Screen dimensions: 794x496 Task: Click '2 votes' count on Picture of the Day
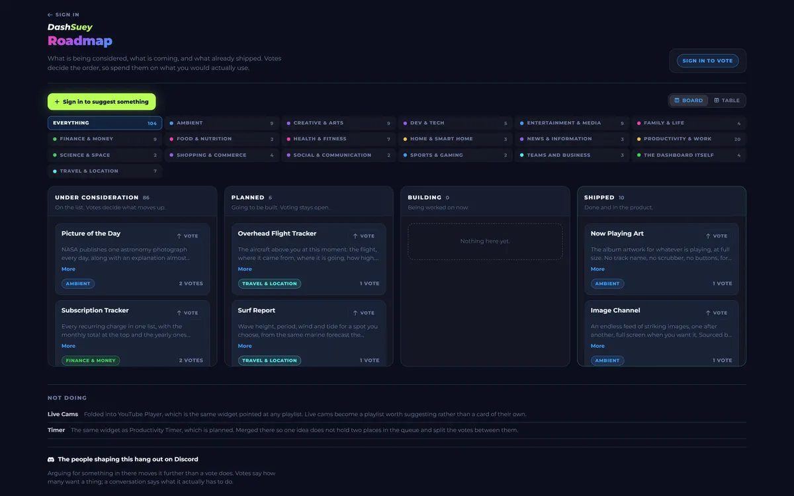coord(191,284)
